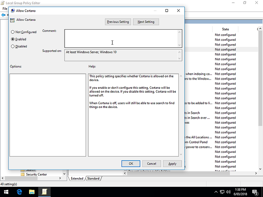Click the dialog title bar icon
The width and height of the screenshot is (263, 197).
[x=12, y=11]
